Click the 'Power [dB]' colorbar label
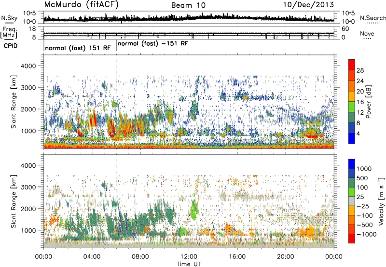The image size is (386, 267). (368, 102)
